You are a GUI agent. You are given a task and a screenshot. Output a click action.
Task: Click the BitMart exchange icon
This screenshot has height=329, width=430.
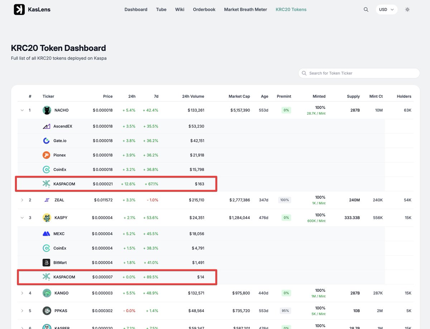pos(46,262)
